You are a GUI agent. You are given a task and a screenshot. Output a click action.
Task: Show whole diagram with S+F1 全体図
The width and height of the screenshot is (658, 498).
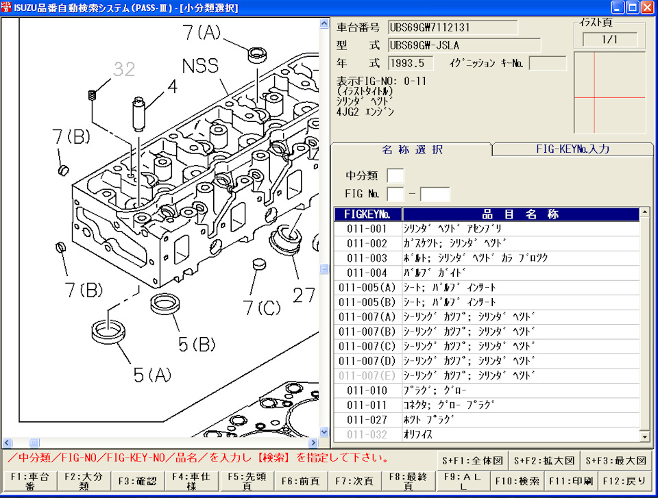pyautogui.click(x=473, y=460)
